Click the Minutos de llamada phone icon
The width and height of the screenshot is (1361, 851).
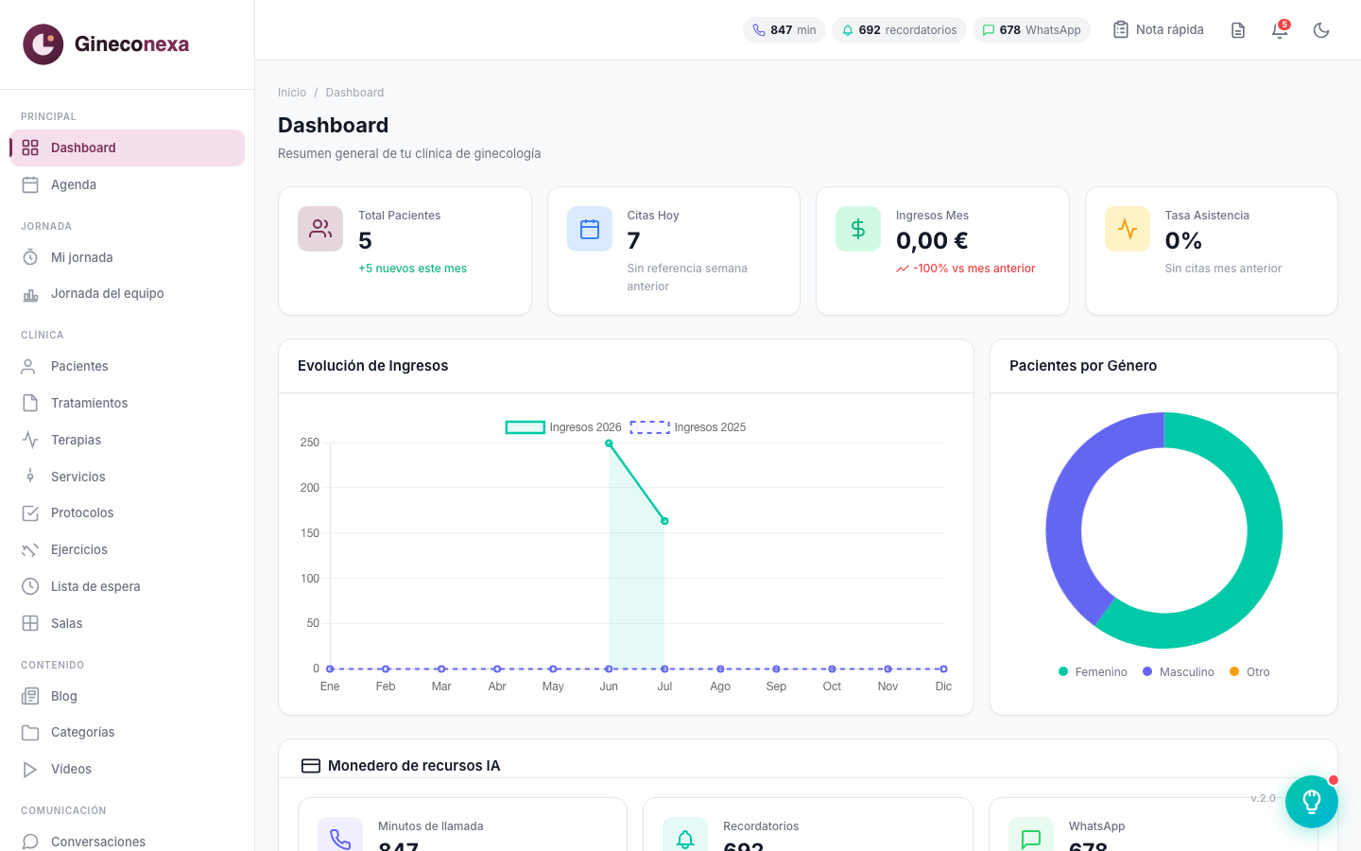[340, 838]
